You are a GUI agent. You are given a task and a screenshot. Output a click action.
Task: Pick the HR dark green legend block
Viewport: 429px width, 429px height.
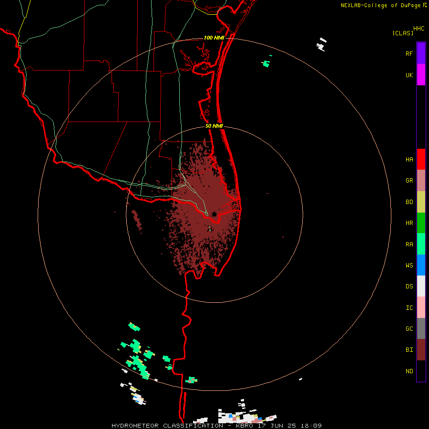[x=421, y=223]
